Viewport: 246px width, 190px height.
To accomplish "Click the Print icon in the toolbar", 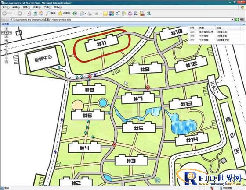I will 90,14.
